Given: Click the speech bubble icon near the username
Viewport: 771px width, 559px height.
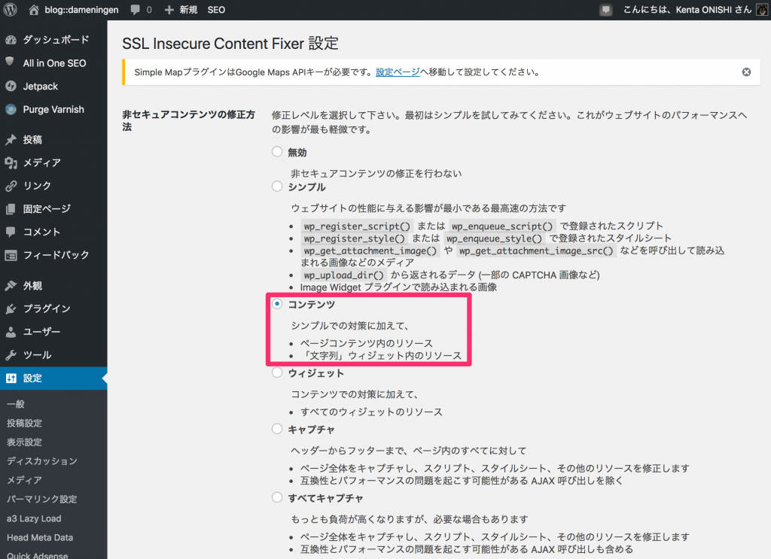Looking at the screenshot, I should coord(606,10).
